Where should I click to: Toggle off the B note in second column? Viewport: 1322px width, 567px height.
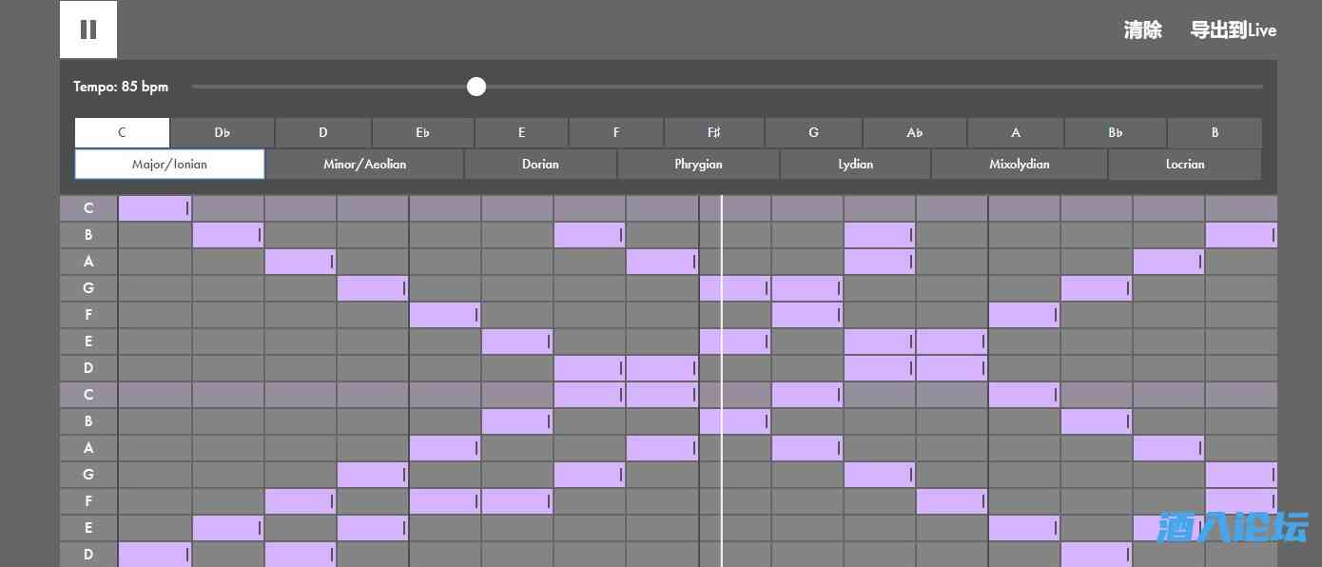click(227, 235)
